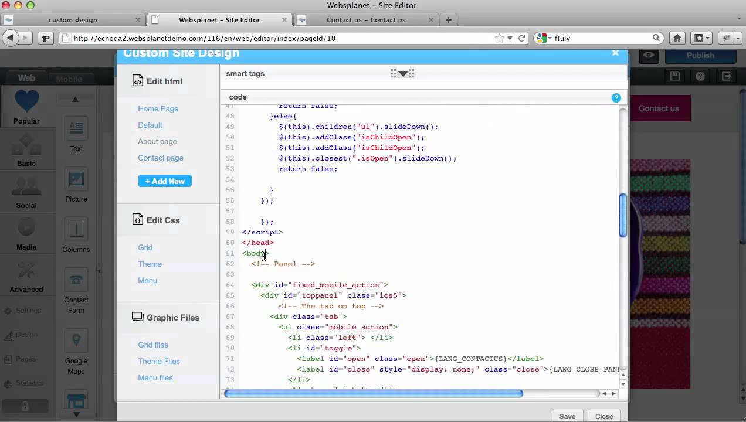Expand the smart tags panel arrow

(403, 73)
